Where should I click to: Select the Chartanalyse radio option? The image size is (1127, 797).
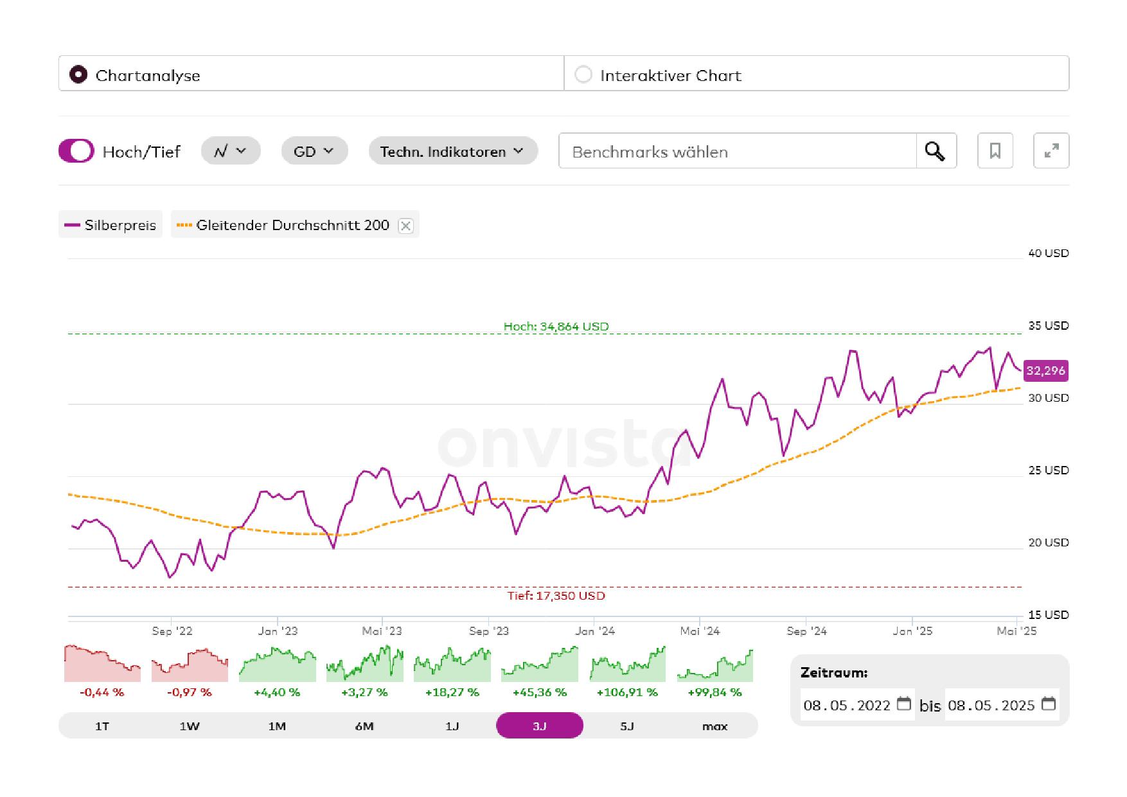(x=78, y=75)
